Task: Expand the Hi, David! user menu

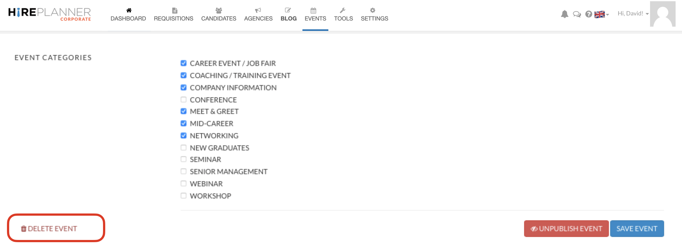Action: tap(633, 14)
